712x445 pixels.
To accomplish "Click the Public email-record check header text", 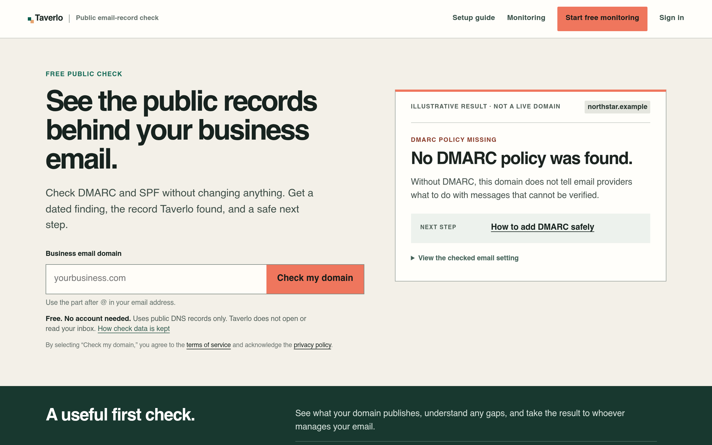I will pos(117,18).
